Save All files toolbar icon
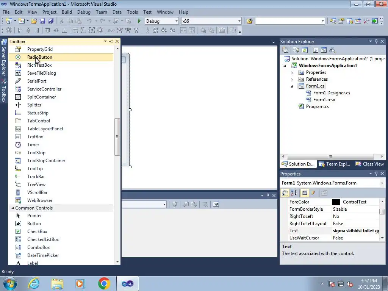388x291 pixels. point(51,21)
